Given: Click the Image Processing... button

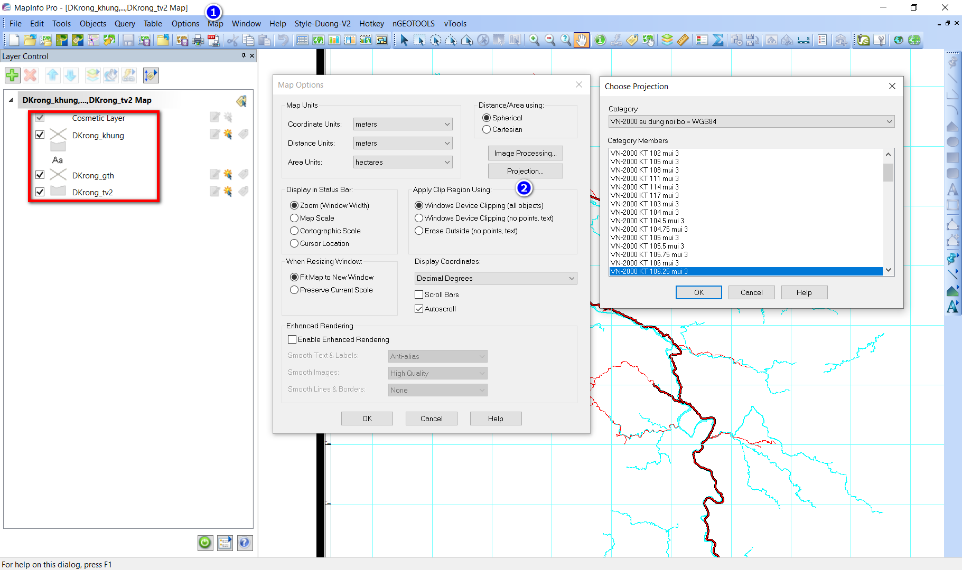Looking at the screenshot, I should click(x=525, y=153).
